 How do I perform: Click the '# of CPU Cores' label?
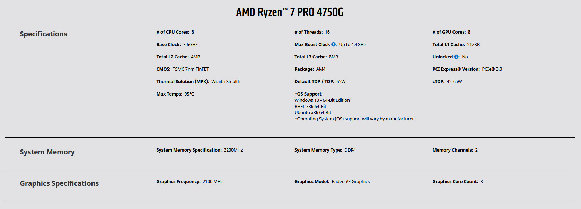tap(173, 32)
